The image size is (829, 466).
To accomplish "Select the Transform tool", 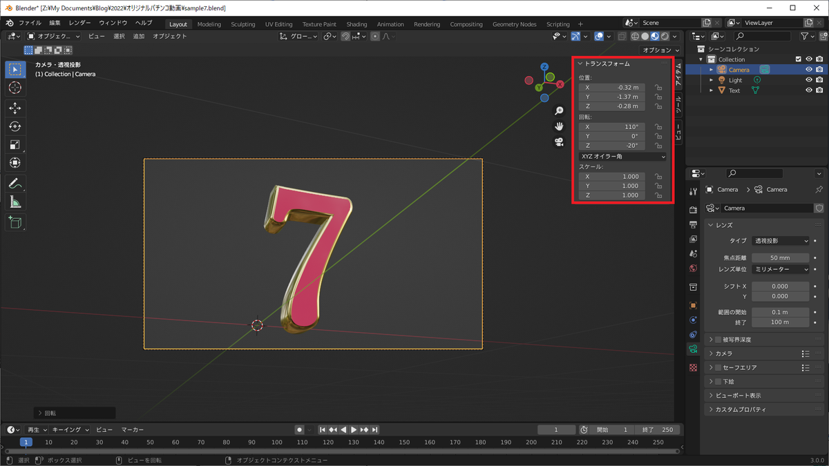I will [15, 163].
